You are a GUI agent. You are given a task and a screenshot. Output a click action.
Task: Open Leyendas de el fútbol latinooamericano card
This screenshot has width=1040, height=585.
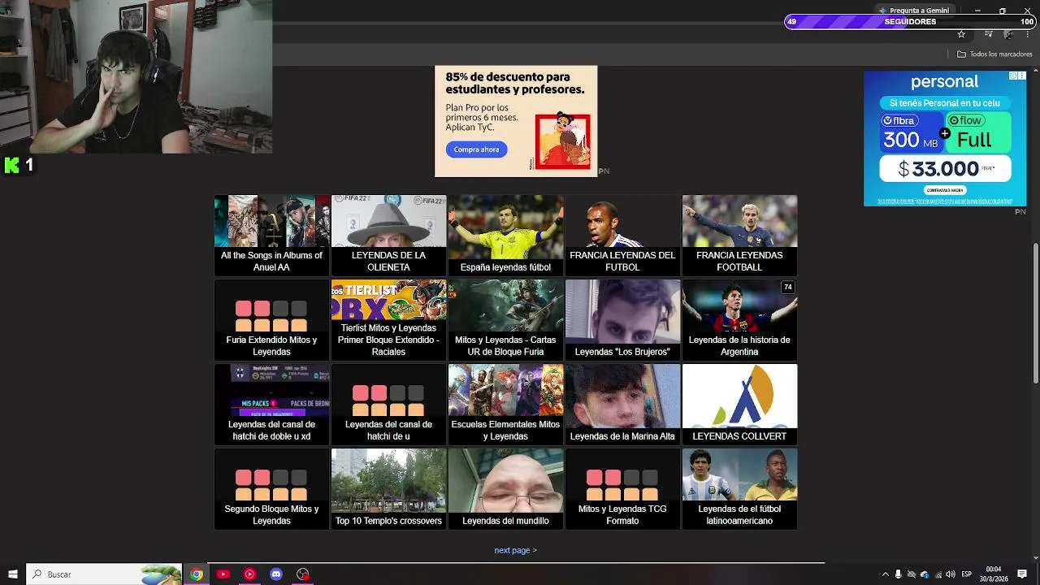[x=739, y=488]
